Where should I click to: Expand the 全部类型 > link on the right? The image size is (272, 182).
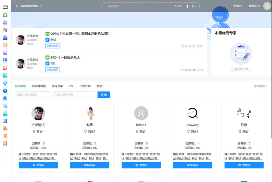pyautogui.click(x=260, y=86)
